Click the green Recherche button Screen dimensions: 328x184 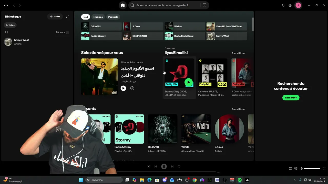[291, 98]
